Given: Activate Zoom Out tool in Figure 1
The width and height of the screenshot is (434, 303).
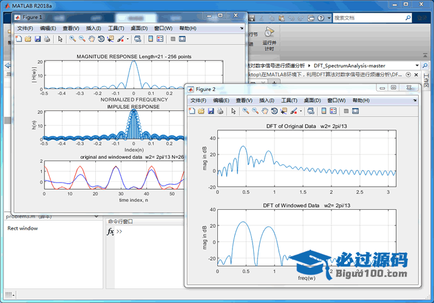Looking at the screenshot, I should tap(82, 39).
